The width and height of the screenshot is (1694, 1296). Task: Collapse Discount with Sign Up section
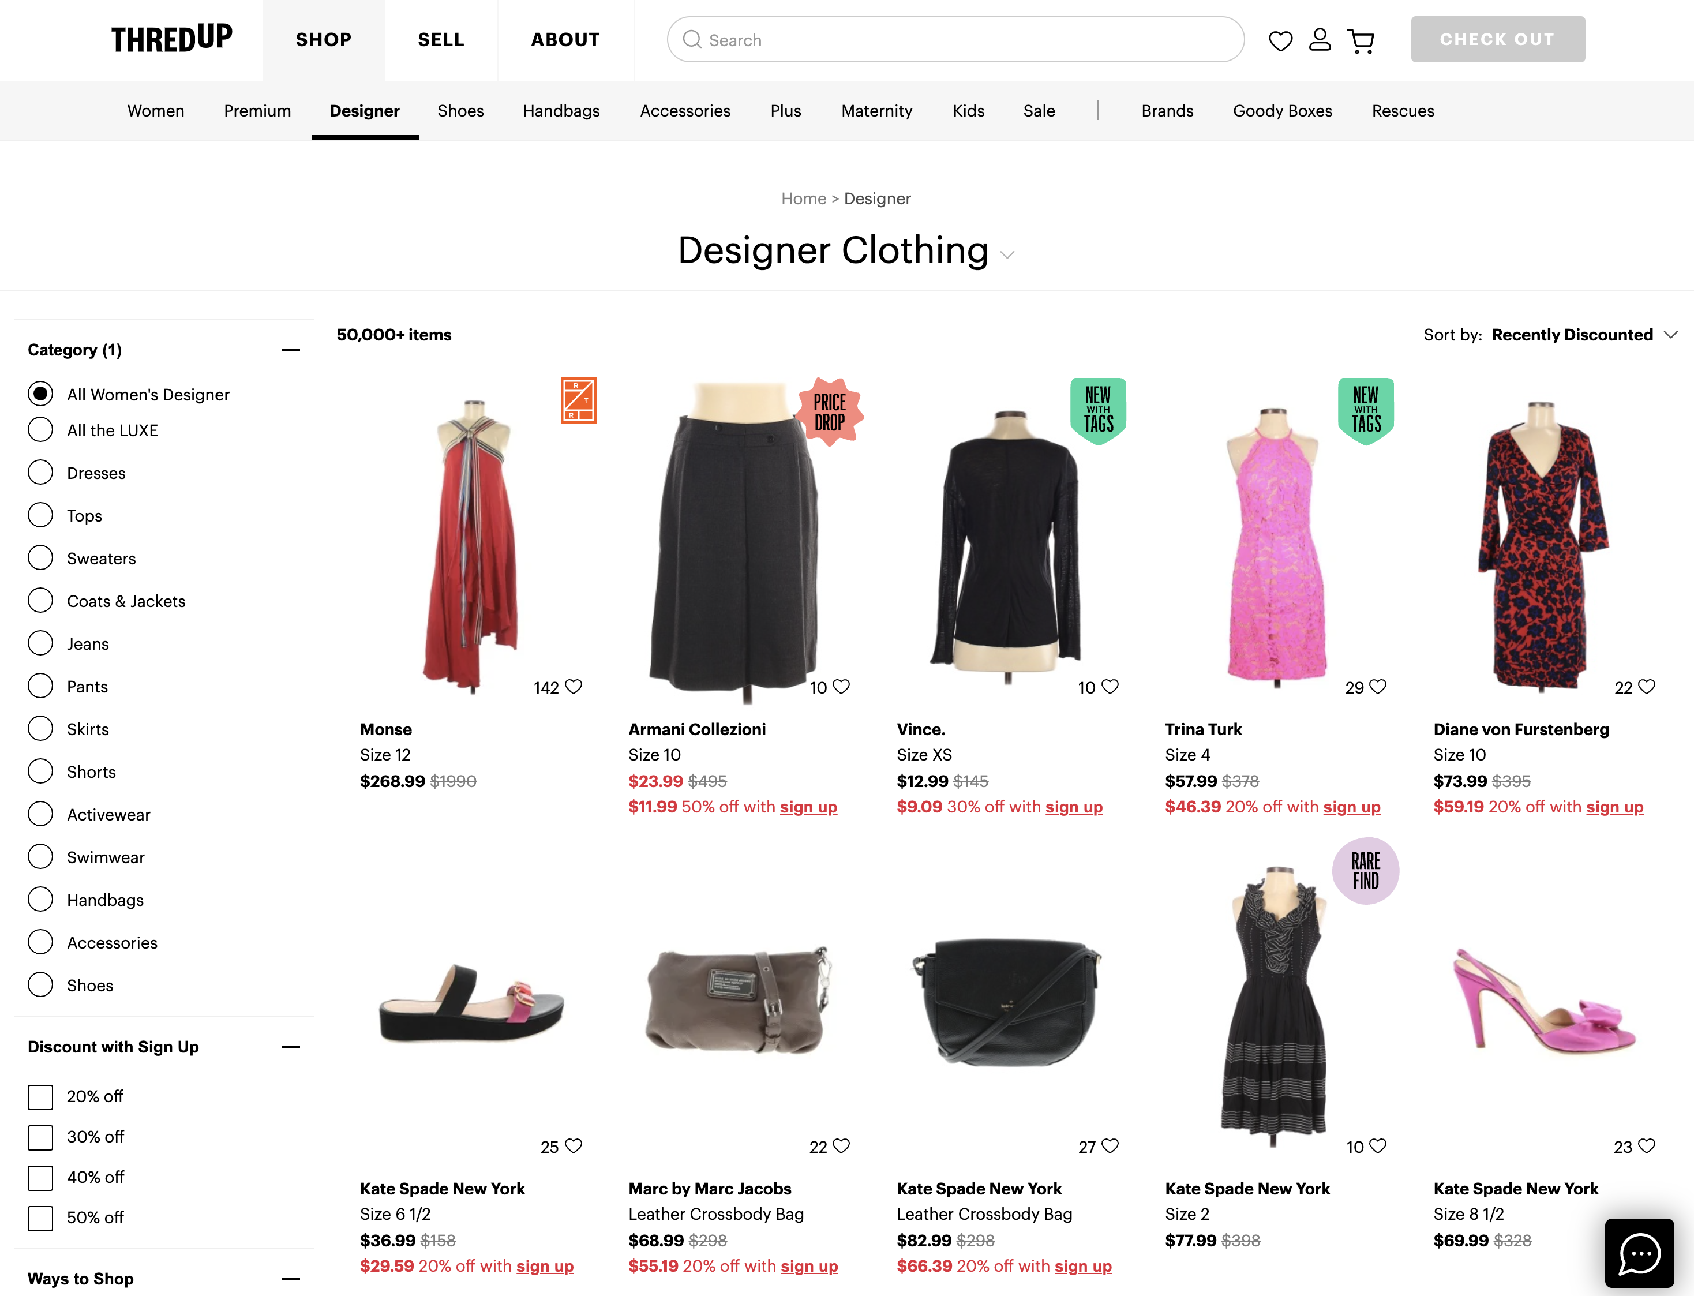(291, 1047)
